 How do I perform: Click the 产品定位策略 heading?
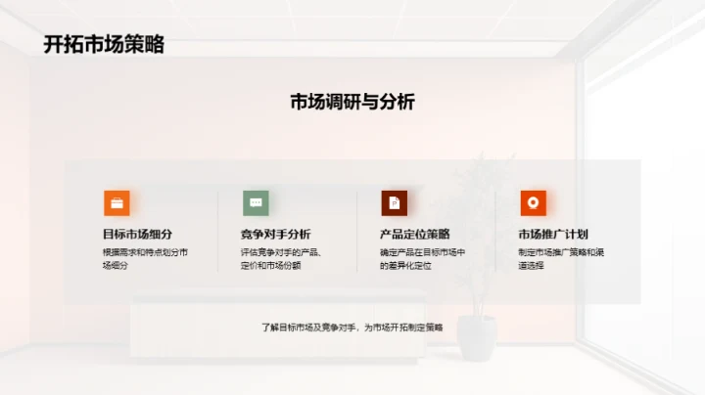point(415,235)
